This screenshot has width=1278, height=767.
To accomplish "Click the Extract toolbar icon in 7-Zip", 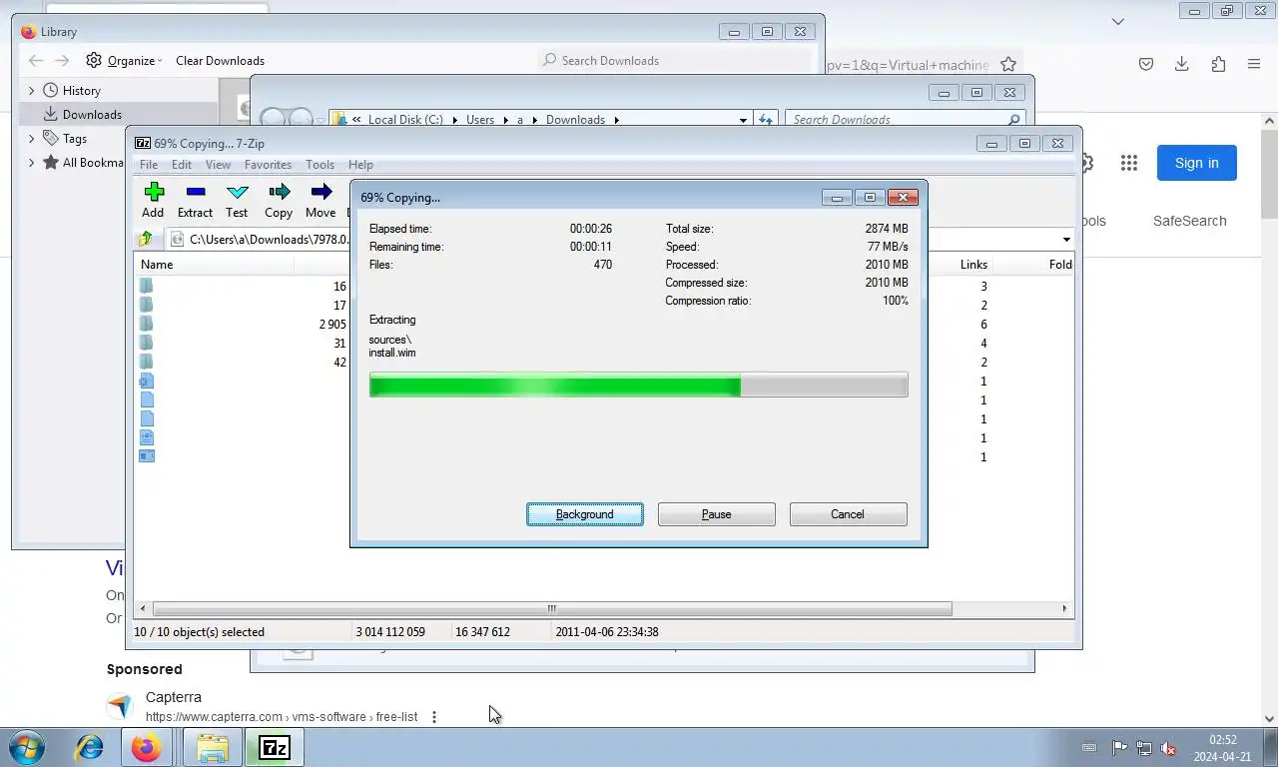I will (x=195, y=200).
